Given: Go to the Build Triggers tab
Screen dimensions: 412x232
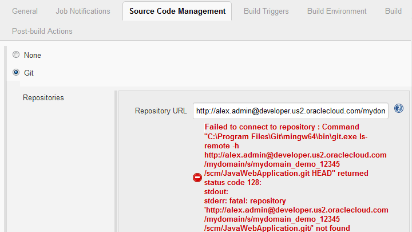Looking at the screenshot, I should [266, 11].
